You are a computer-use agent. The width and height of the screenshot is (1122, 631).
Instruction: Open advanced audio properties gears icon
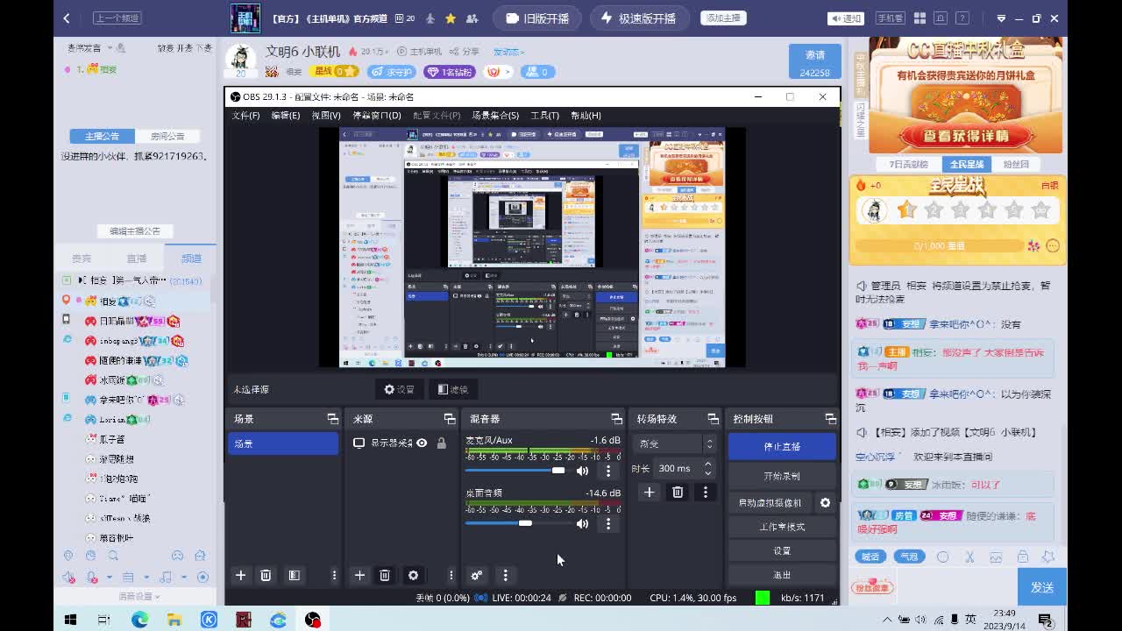477,575
